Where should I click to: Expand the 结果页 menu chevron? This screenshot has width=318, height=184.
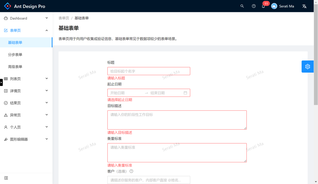47,103
